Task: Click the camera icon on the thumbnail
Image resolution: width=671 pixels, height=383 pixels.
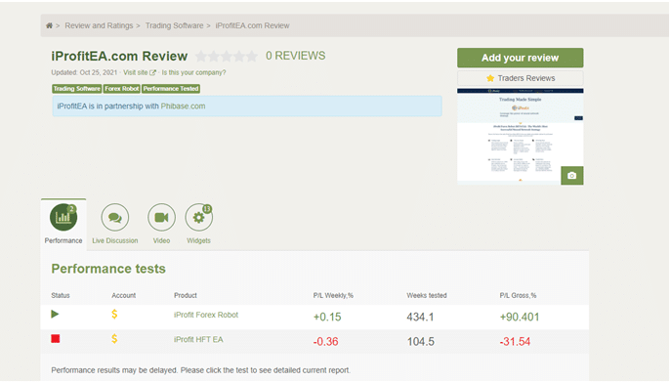Action: click(571, 176)
